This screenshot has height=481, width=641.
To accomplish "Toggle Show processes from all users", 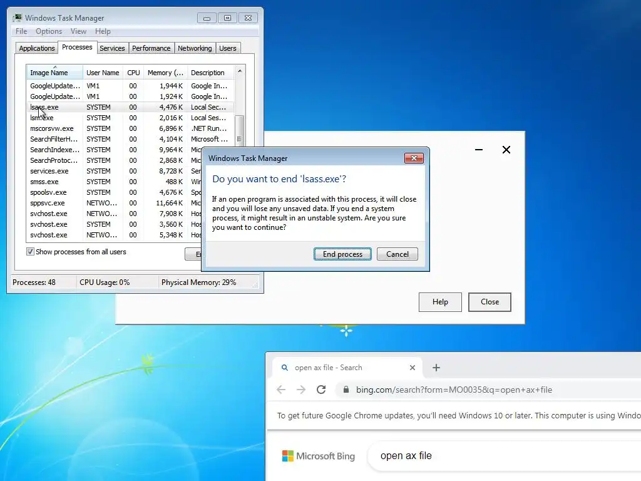I will point(30,252).
